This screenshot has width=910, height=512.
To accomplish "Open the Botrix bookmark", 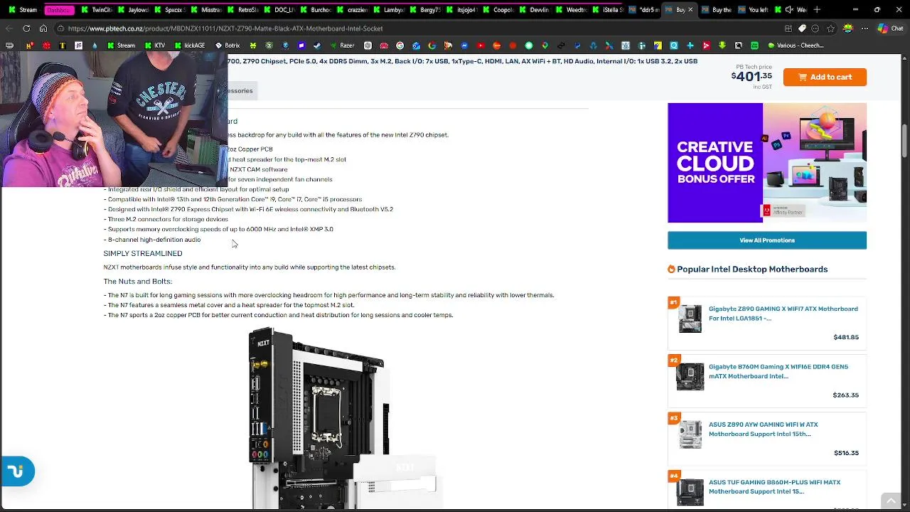I will coord(227,46).
